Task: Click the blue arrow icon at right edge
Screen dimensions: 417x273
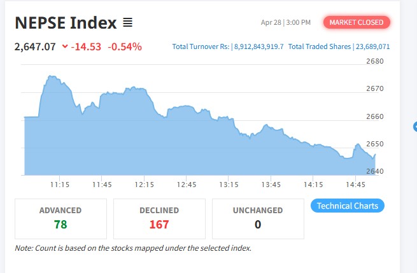Action: point(415,127)
